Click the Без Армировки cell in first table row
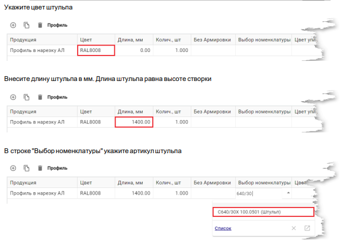The image size is (340, 243). coord(213,50)
